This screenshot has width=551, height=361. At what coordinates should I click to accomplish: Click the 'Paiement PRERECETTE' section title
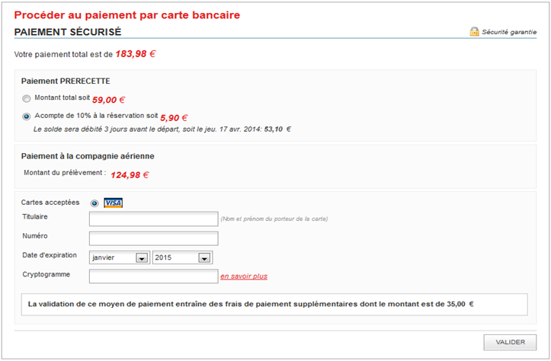point(66,81)
